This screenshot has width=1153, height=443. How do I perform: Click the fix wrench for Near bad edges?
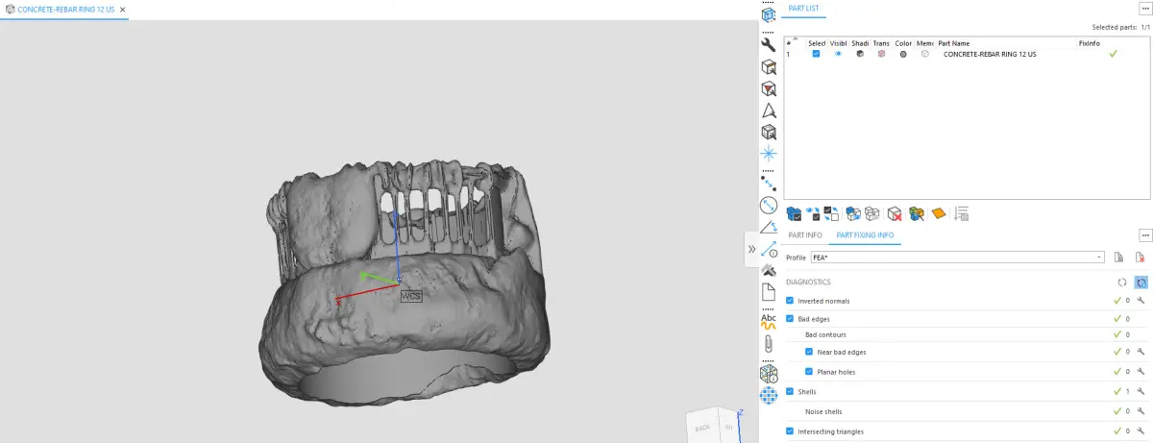1141,352
